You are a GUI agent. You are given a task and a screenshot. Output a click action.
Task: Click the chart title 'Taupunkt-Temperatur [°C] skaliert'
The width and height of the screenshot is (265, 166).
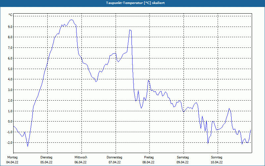coord(135,3)
